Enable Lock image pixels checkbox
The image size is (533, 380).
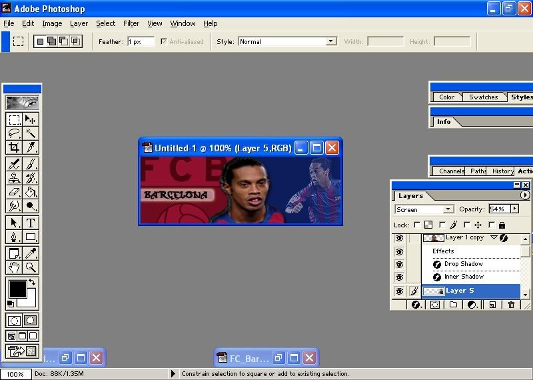pos(442,225)
